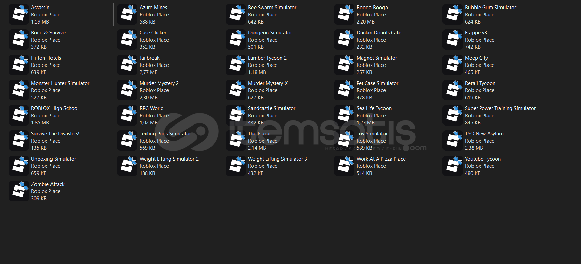581x264 pixels.
Task: Select the Youtube Tycoon file icon
Action: tap(453, 166)
